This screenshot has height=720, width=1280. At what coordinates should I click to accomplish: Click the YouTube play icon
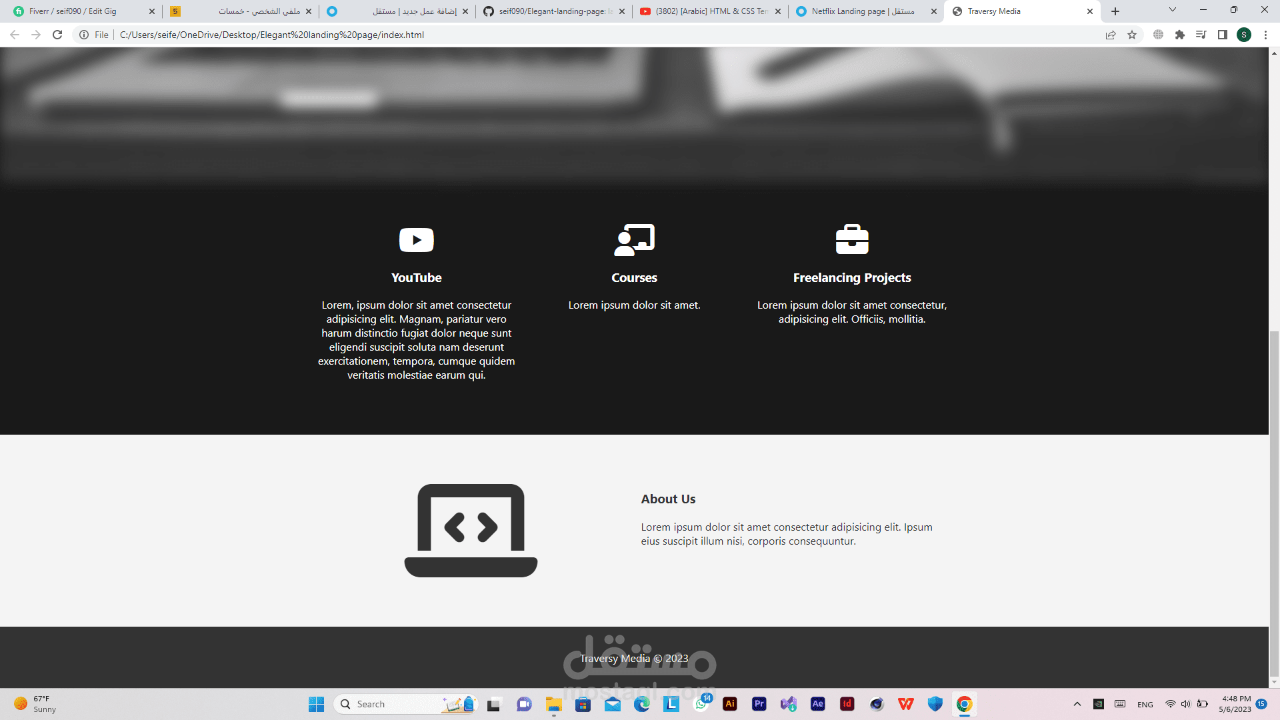416,240
